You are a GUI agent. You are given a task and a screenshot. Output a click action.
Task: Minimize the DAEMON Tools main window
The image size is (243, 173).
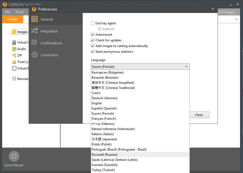pyautogui.click(x=231, y=5)
